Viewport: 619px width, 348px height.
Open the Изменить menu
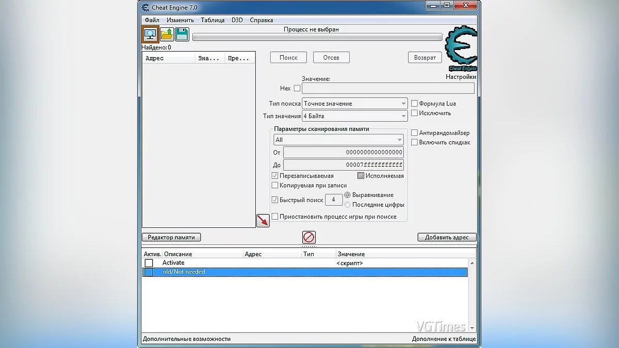[x=180, y=20]
